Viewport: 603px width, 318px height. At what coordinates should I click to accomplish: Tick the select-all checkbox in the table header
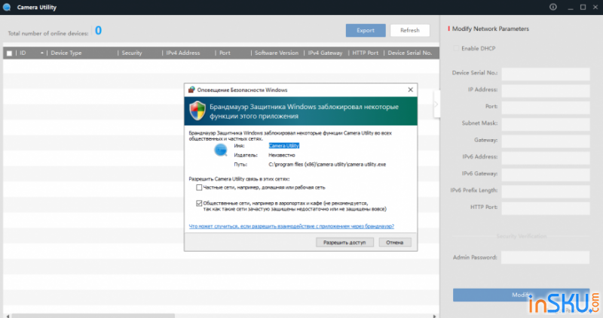pos(9,53)
